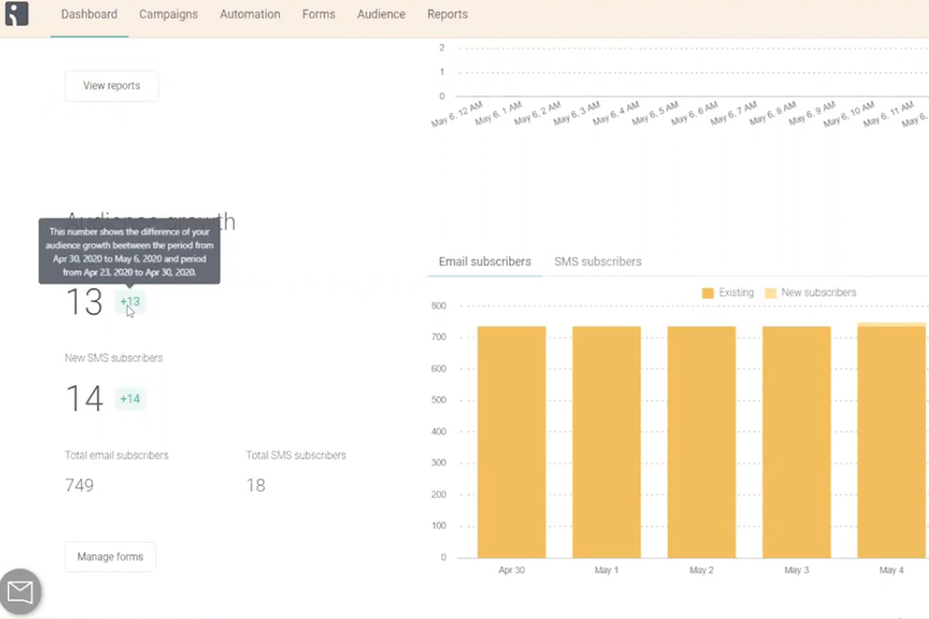
Task: Switch to the SMS subscribers tab
Action: click(x=598, y=262)
